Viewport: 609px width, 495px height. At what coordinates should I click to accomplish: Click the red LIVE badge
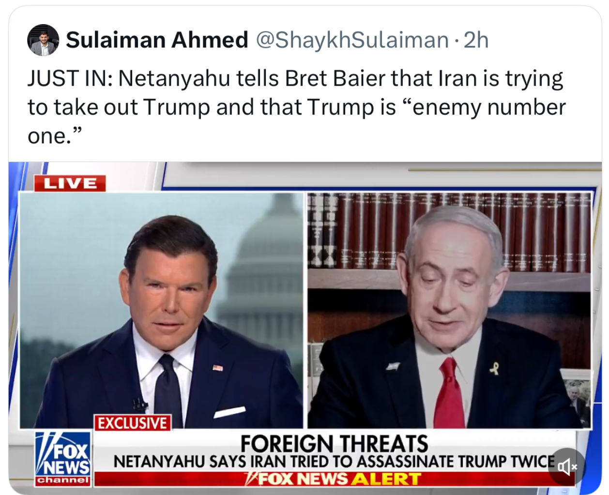coord(70,183)
